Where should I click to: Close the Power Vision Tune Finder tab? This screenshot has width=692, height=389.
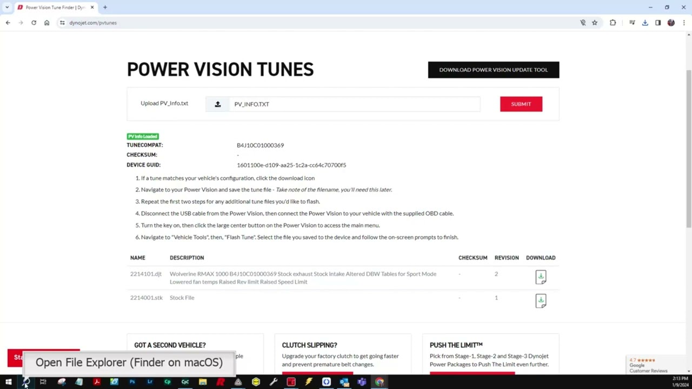[x=92, y=7]
